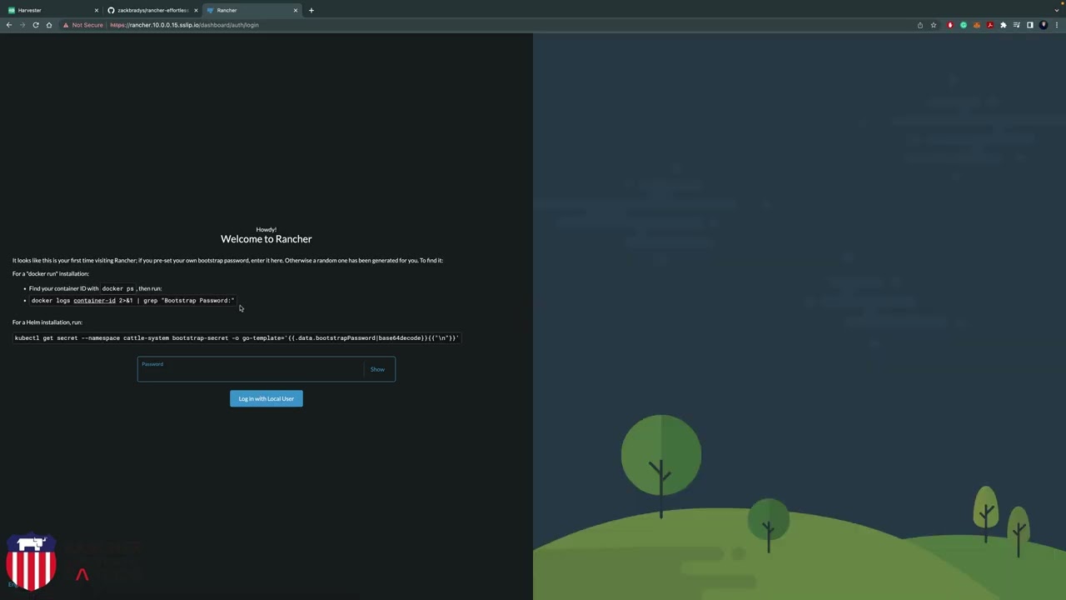This screenshot has height=600, width=1066.
Task: Open the browser profile avatar
Action: point(1044,25)
